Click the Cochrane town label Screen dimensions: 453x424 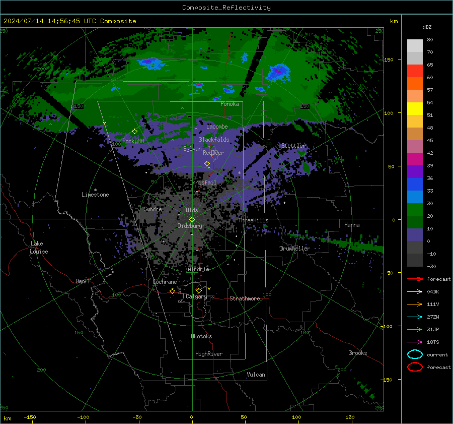click(x=165, y=282)
